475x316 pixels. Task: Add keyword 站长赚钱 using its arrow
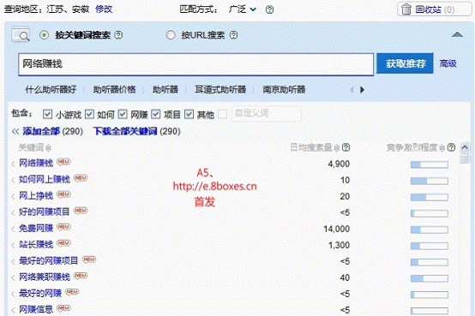pos(13,246)
